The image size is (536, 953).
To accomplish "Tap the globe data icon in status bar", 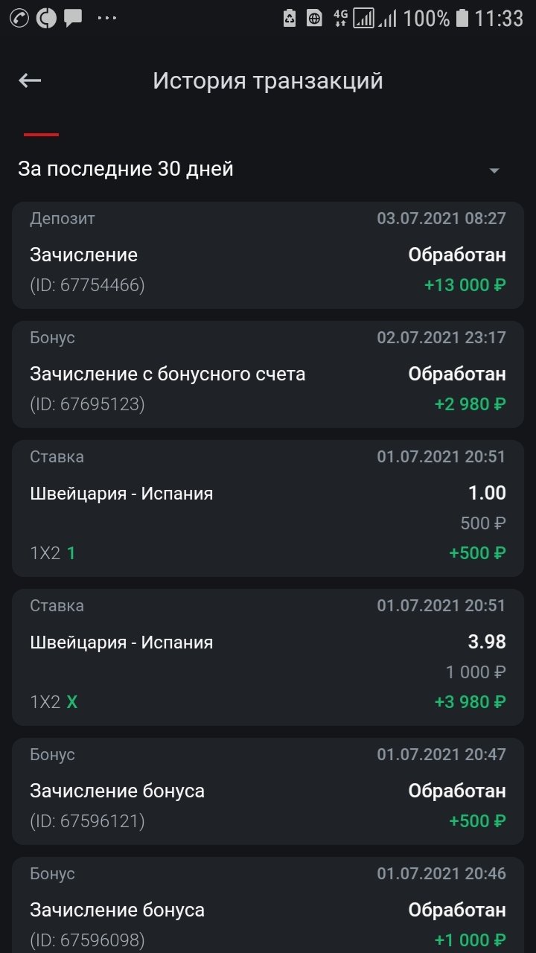I will (315, 18).
